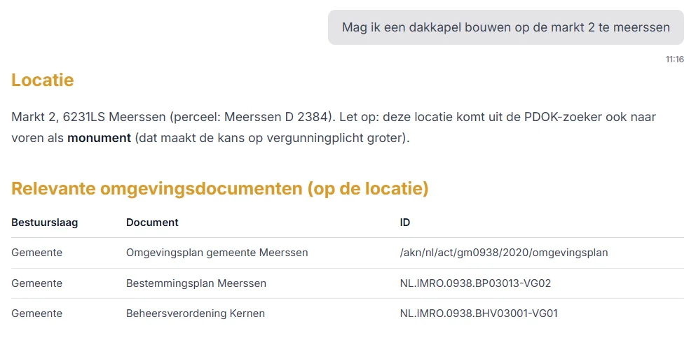Click the user message about dakkapel
Screen dimensions: 696x345
pos(505,27)
